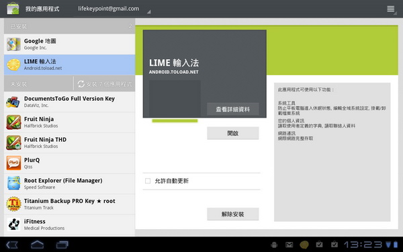The width and height of the screenshot is (403, 252).
Task: Tap the 系統工具 permission heading
Action: click(x=287, y=103)
